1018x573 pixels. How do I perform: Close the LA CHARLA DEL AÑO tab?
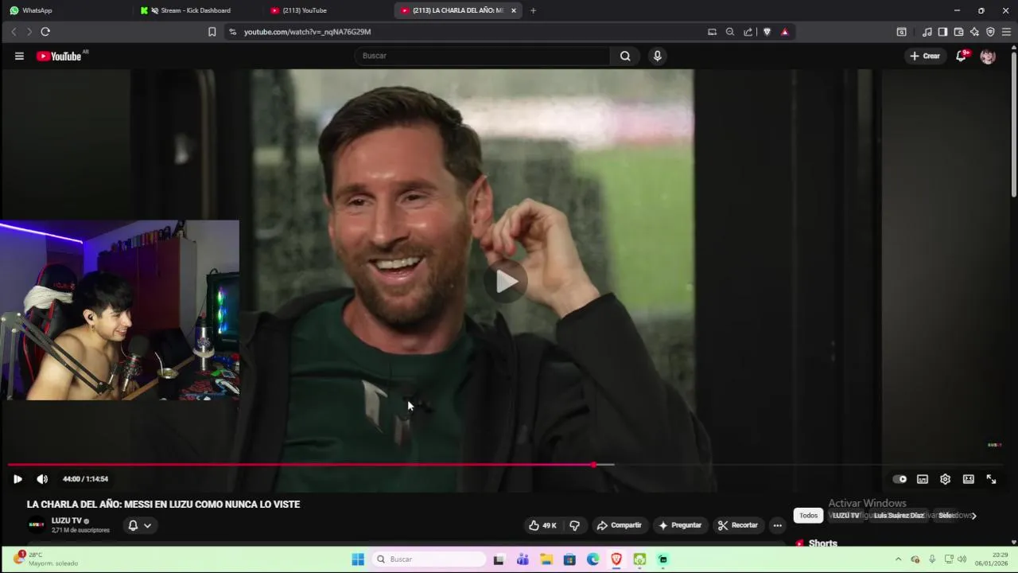(x=514, y=10)
